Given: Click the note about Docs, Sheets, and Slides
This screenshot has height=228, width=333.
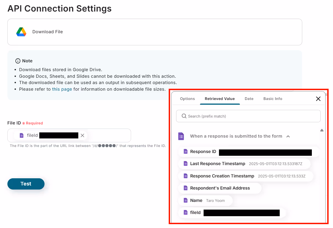Looking at the screenshot, I should (97, 76).
